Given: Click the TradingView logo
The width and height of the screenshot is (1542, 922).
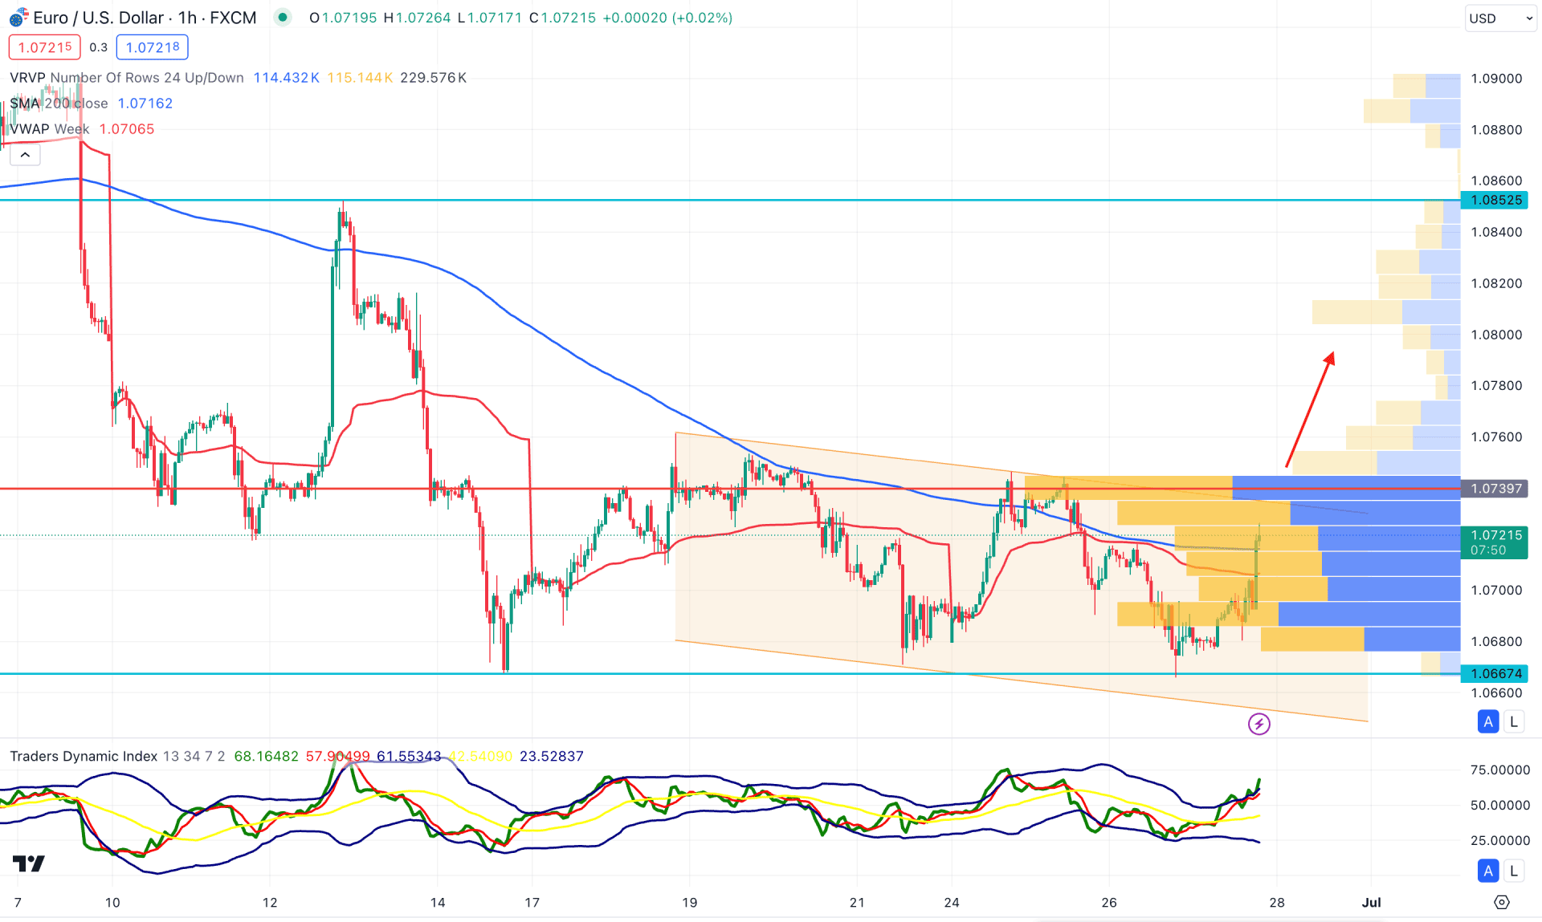Looking at the screenshot, I should (29, 863).
